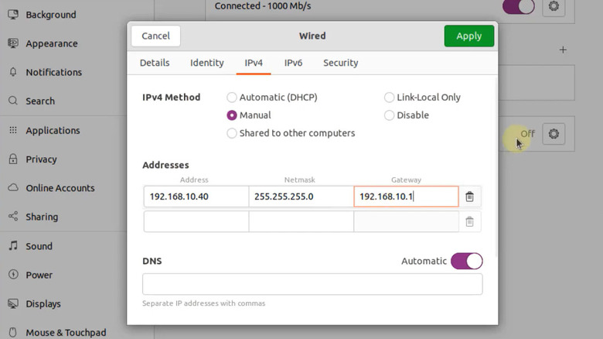Click the Sound music note icon

[13, 246]
